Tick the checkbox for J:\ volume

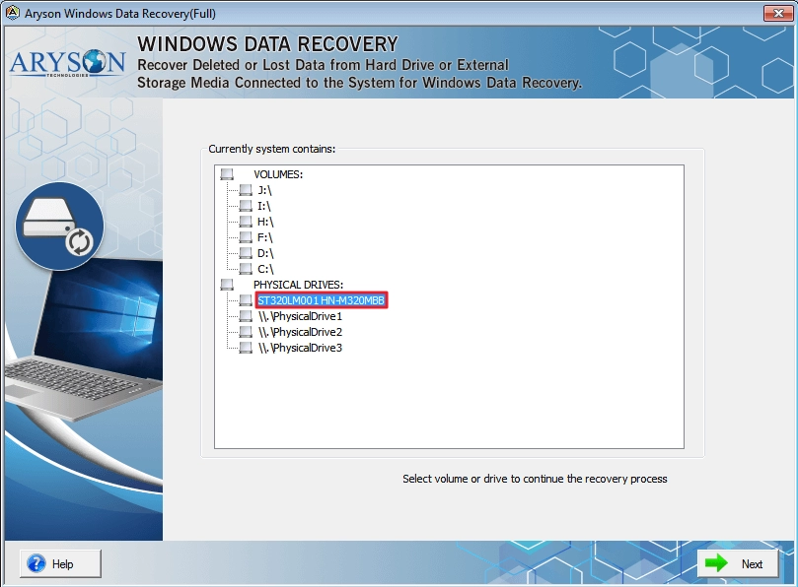(x=246, y=190)
